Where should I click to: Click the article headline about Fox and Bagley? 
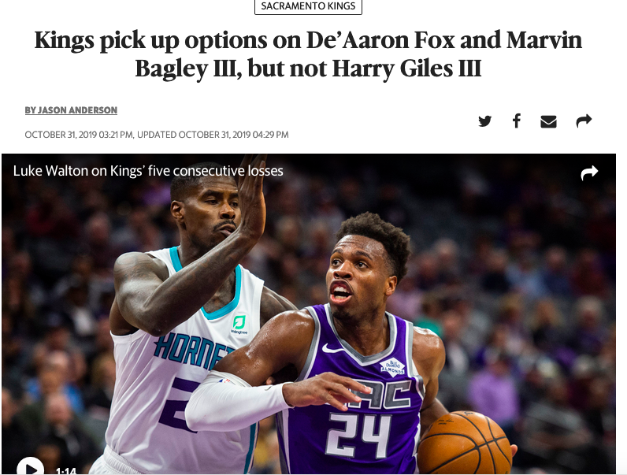[308, 54]
